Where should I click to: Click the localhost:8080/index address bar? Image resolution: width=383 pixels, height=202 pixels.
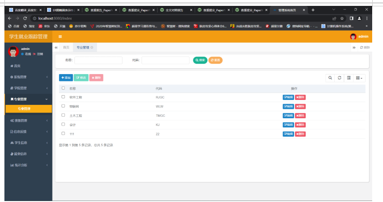[181, 18]
